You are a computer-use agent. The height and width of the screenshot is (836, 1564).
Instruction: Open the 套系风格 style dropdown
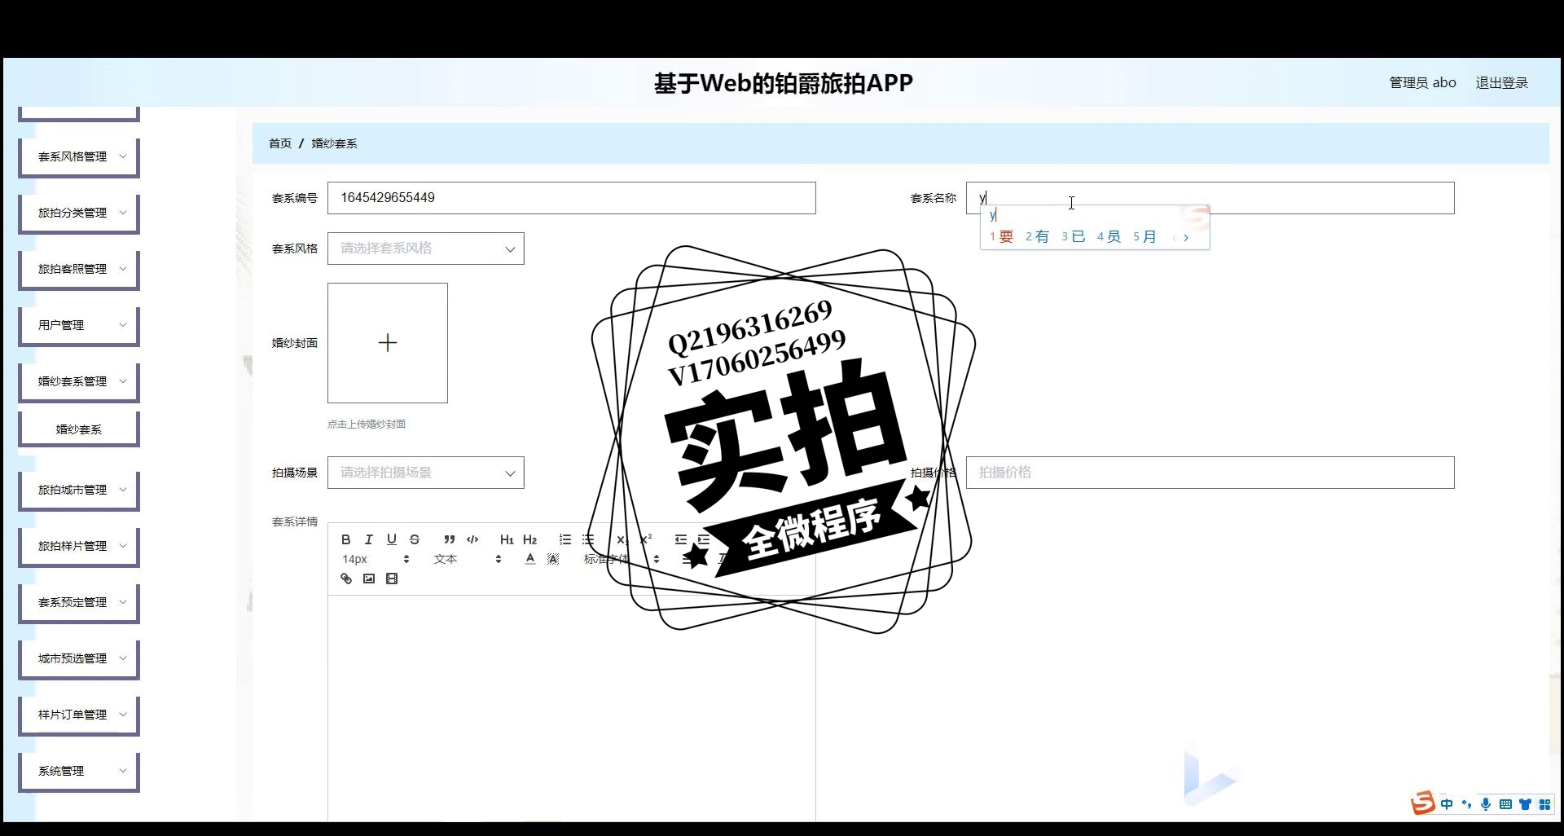click(426, 249)
